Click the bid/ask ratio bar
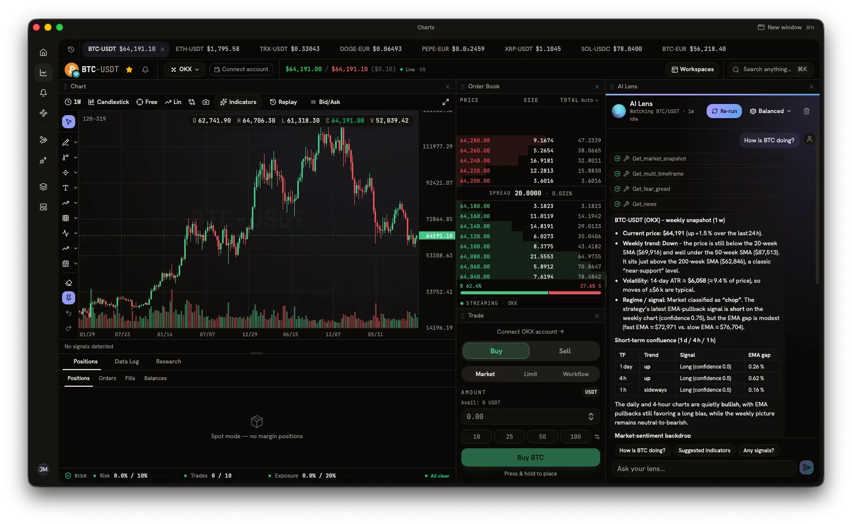The width and height of the screenshot is (852, 524). click(530, 293)
